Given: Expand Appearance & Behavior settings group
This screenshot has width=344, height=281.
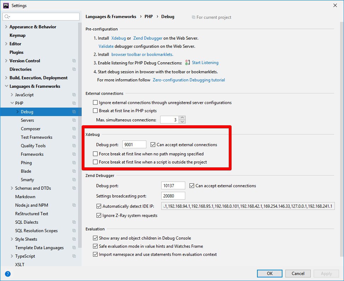Looking at the screenshot, I should [6, 27].
